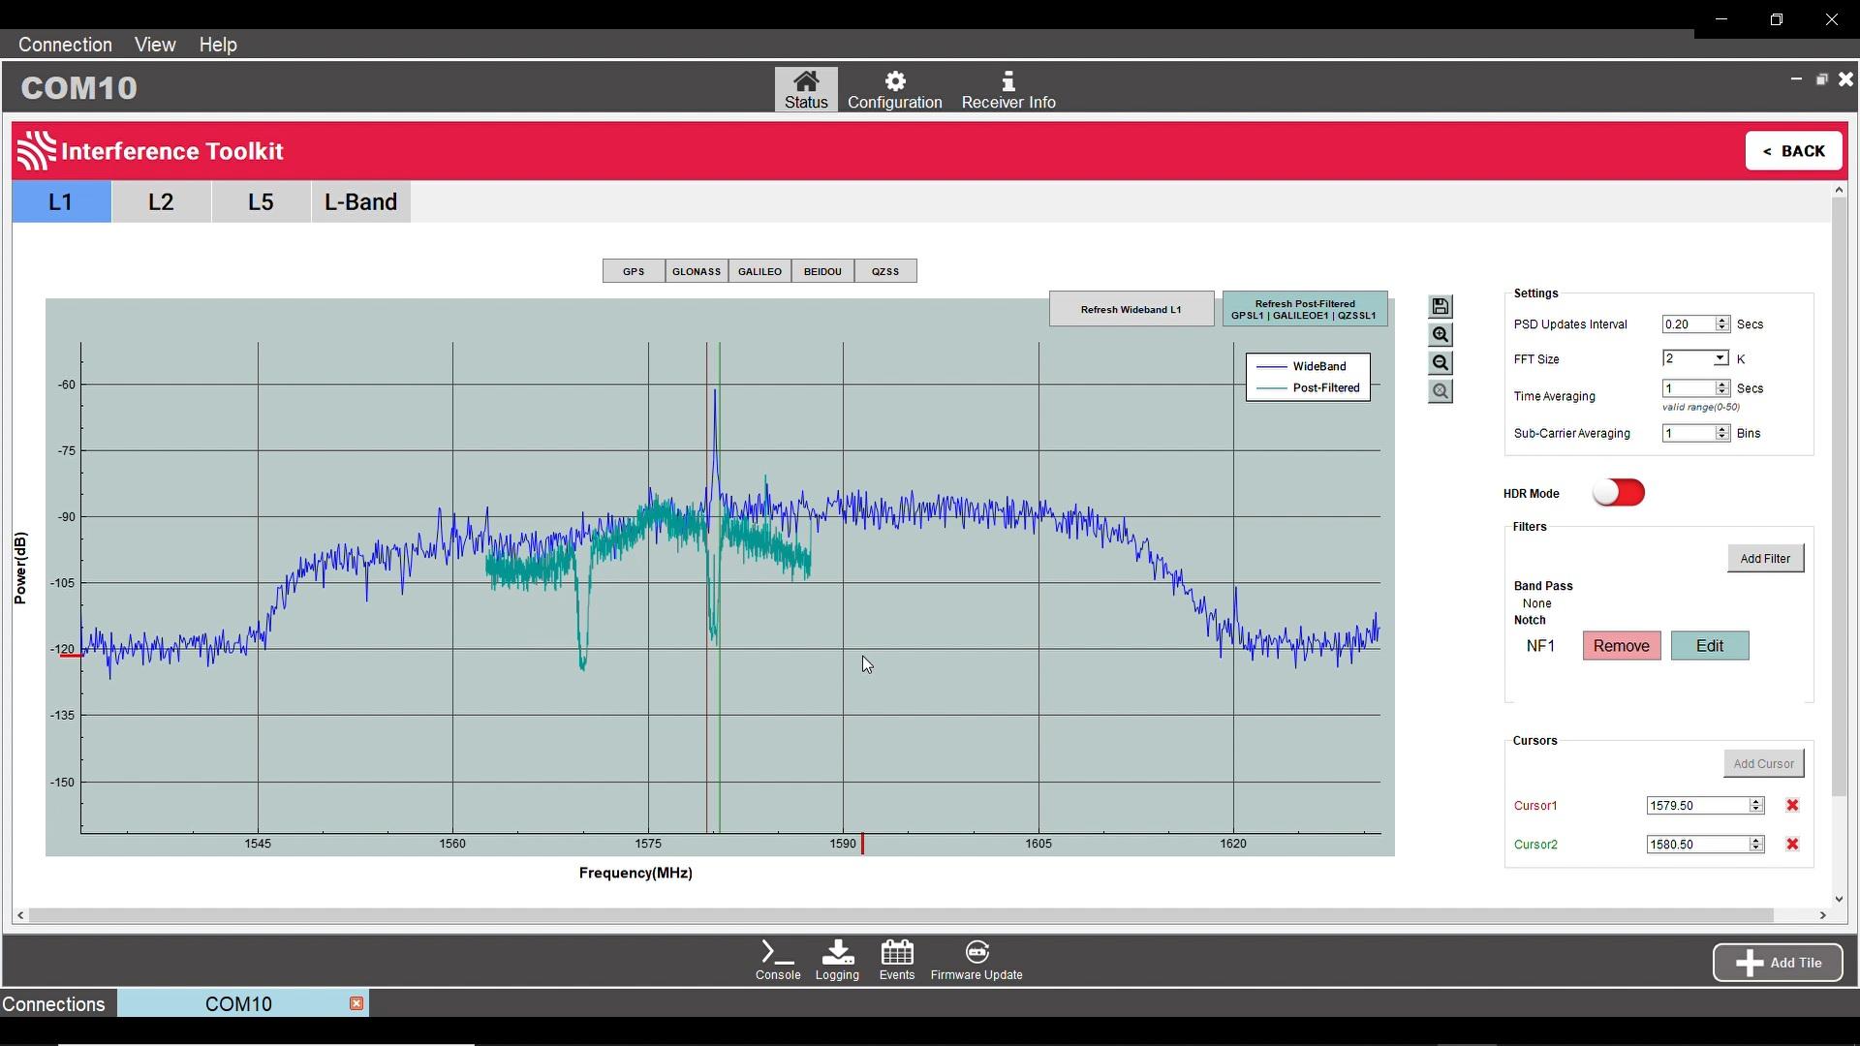Toggle HDR Mode switch
The width and height of the screenshot is (1860, 1046).
1619,493
